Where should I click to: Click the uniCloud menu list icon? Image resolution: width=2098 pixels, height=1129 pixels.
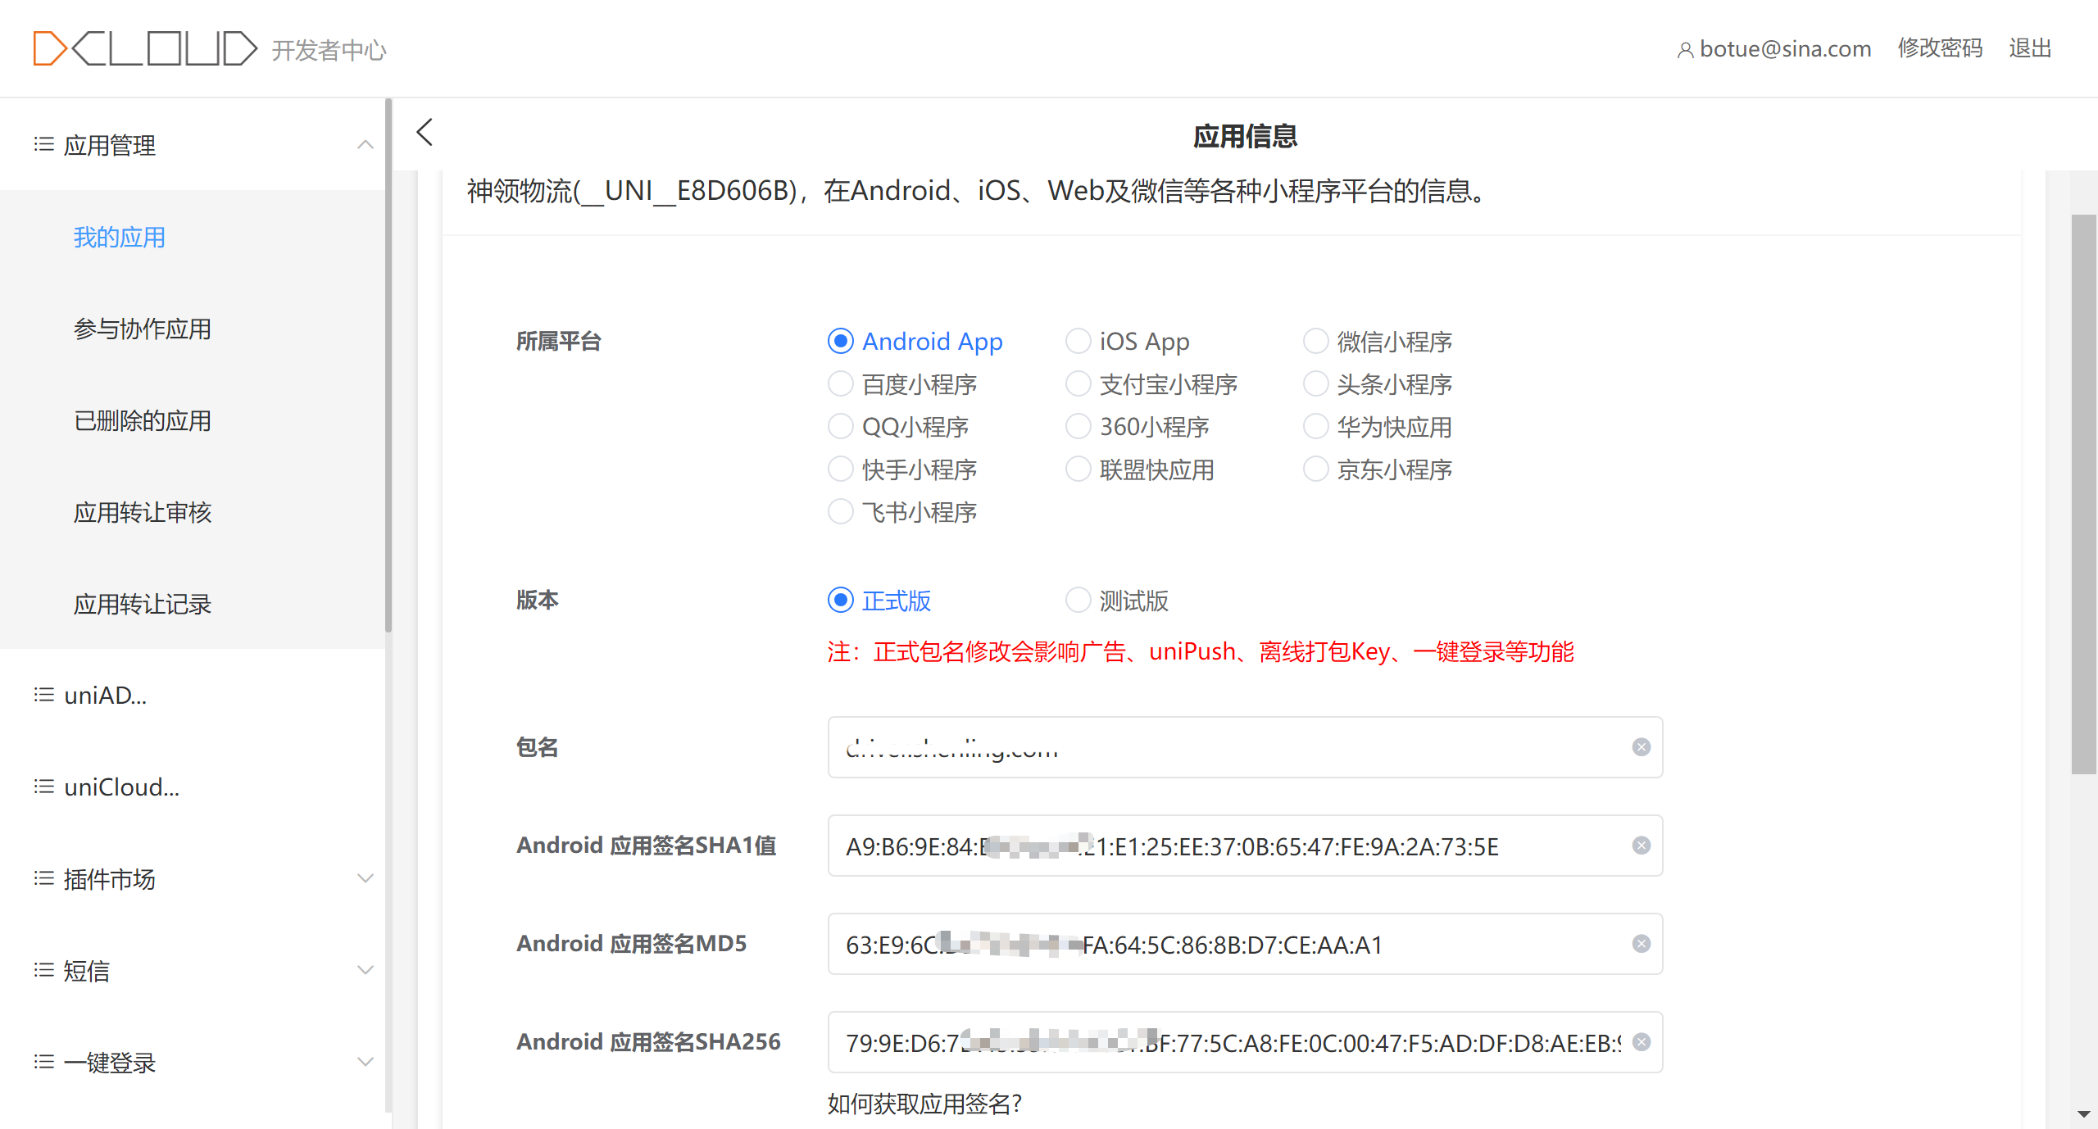coord(43,787)
